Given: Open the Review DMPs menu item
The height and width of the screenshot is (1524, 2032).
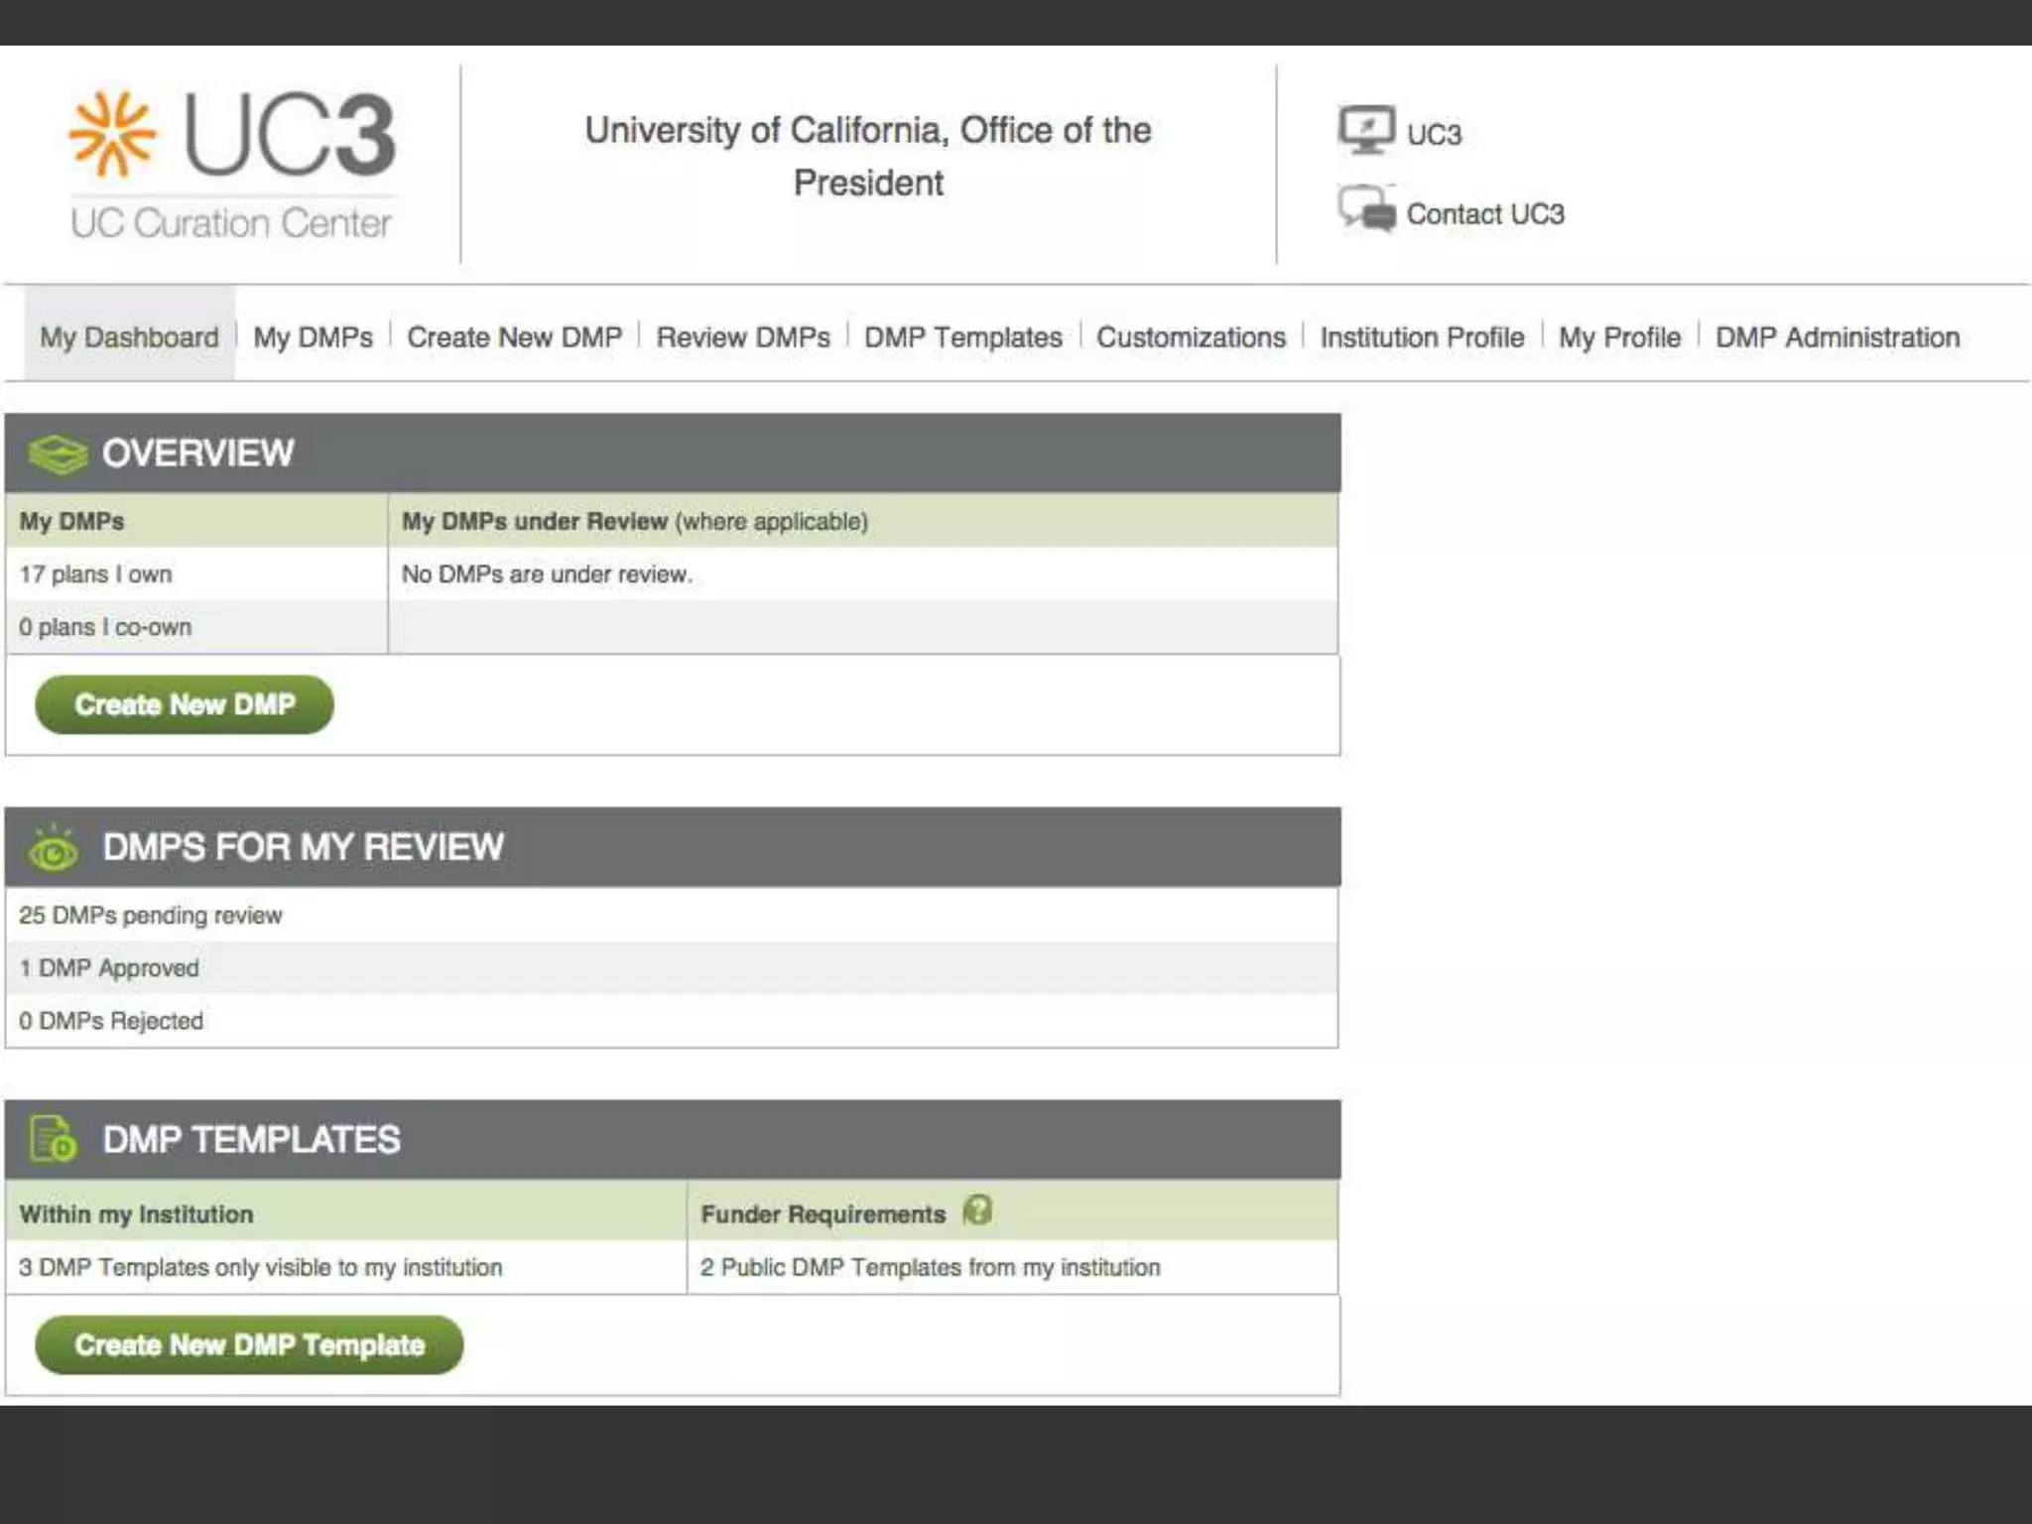Looking at the screenshot, I should coord(743,337).
